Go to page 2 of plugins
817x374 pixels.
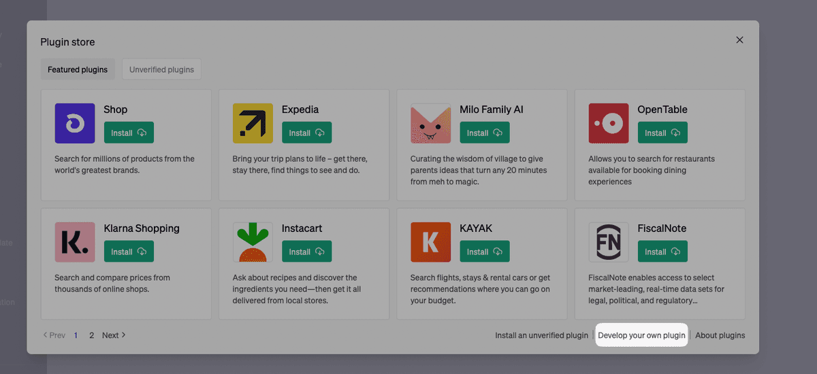(91, 335)
